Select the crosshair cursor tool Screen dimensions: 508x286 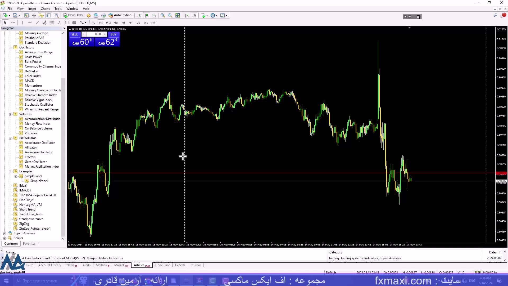[13, 23]
